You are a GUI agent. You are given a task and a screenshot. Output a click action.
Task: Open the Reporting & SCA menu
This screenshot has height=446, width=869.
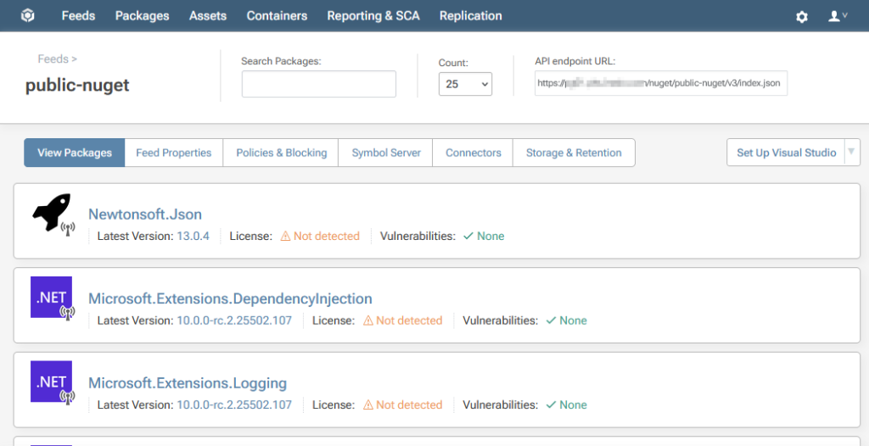(373, 16)
